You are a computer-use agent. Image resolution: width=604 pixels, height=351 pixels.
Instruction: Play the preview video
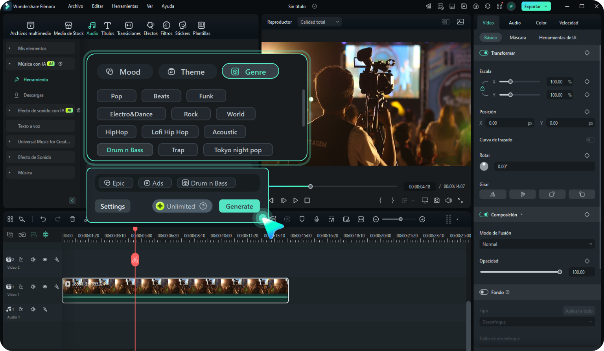(296, 200)
